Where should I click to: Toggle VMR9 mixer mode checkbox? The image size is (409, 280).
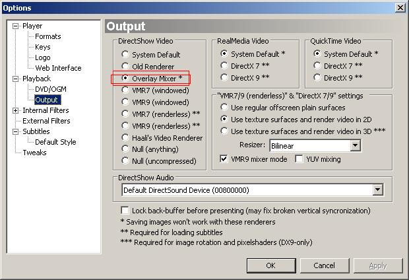224,158
